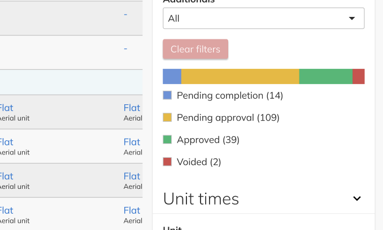Click the dash link in the topmost table row

125,14
